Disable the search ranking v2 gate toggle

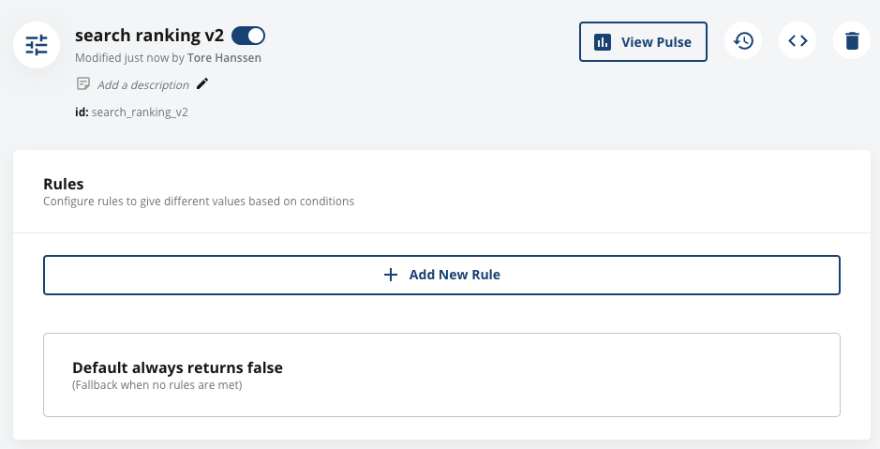coord(248,36)
